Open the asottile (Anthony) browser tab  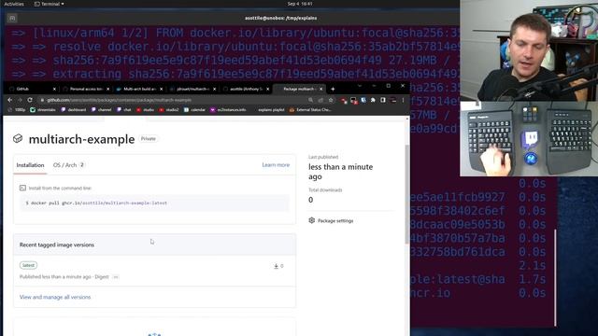click(246, 89)
